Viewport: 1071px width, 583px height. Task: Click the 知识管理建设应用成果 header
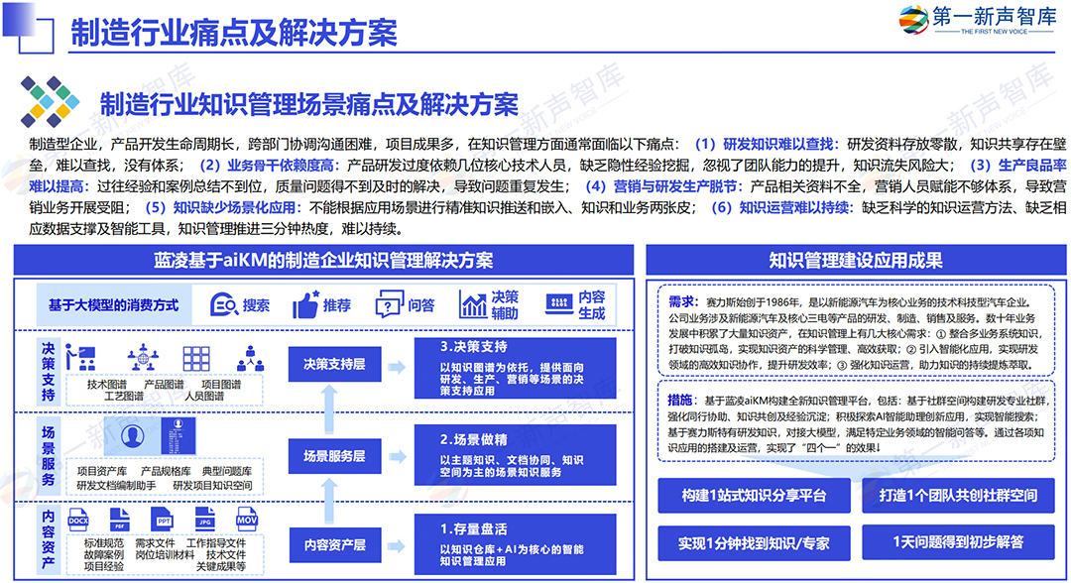(856, 261)
